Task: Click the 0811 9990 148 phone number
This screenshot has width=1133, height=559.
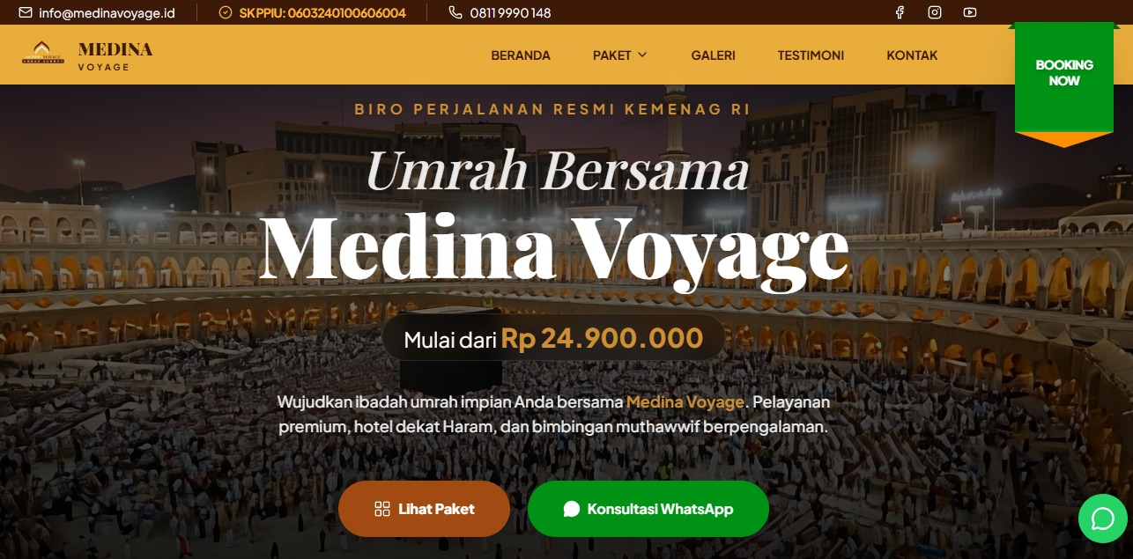Action: (510, 12)
